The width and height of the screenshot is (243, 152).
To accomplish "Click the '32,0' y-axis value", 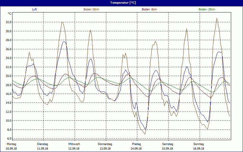I will [9, 22].
